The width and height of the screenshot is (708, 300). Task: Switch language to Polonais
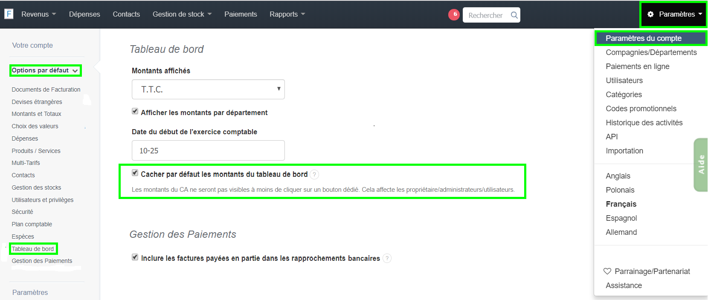click(x=620, y=190)
